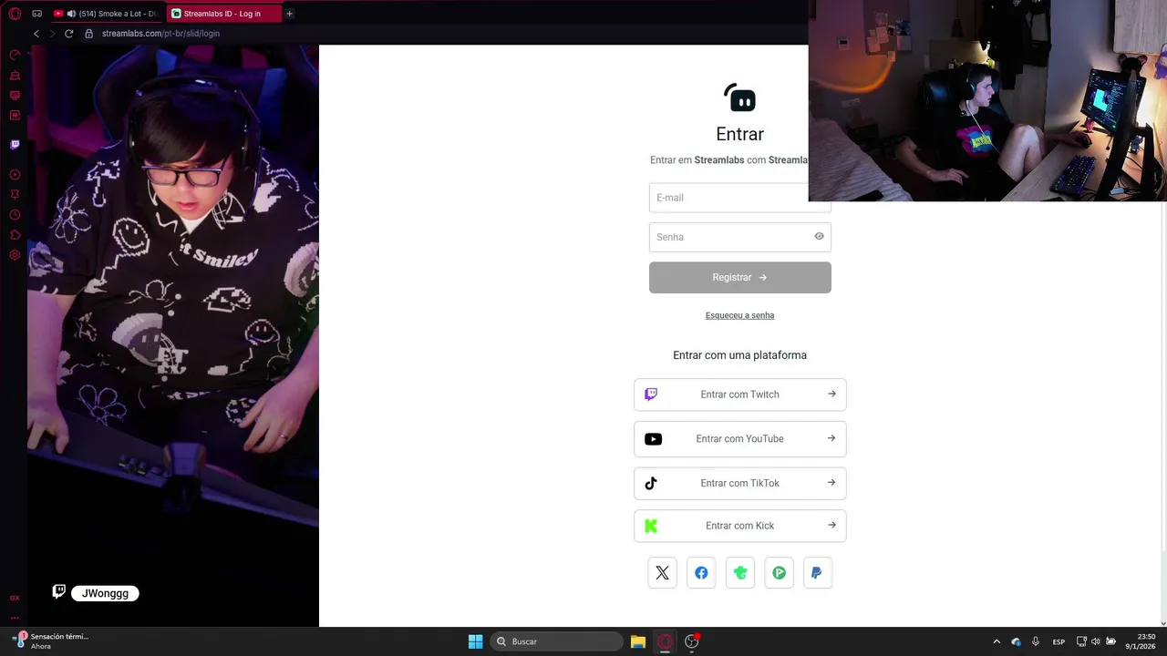Viewport: 1167px width, 656px height.
Task: Open third icon in Opera sidebar
Action: point(15,96)
